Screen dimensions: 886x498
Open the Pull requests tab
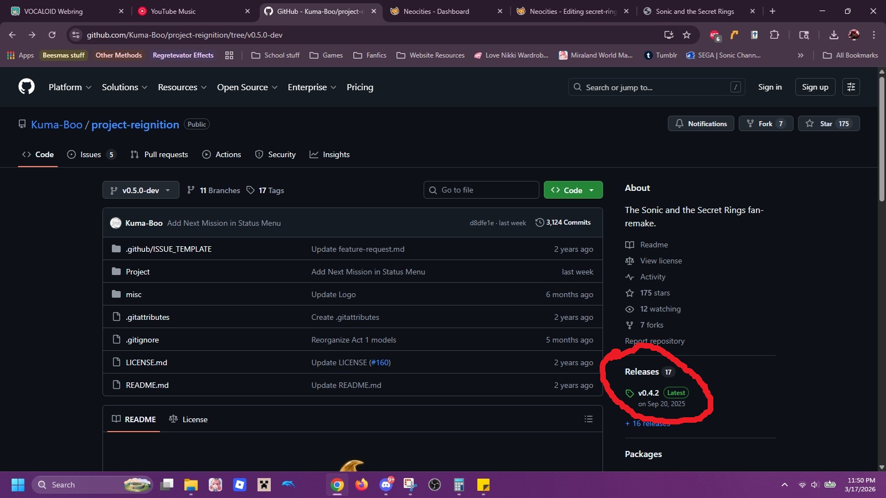click(159, 154)
